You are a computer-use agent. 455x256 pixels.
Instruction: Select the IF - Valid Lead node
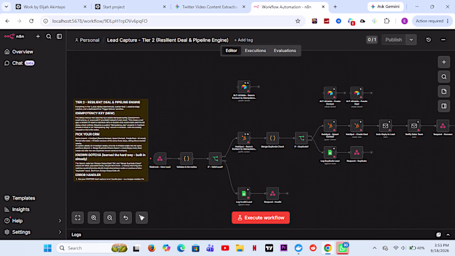(x=215, y=159)
